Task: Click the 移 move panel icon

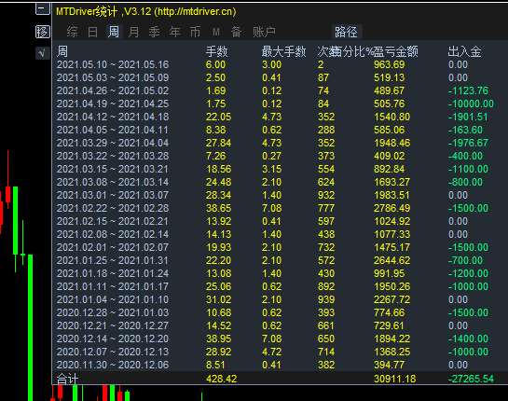Action: click(x=43, y=32)
